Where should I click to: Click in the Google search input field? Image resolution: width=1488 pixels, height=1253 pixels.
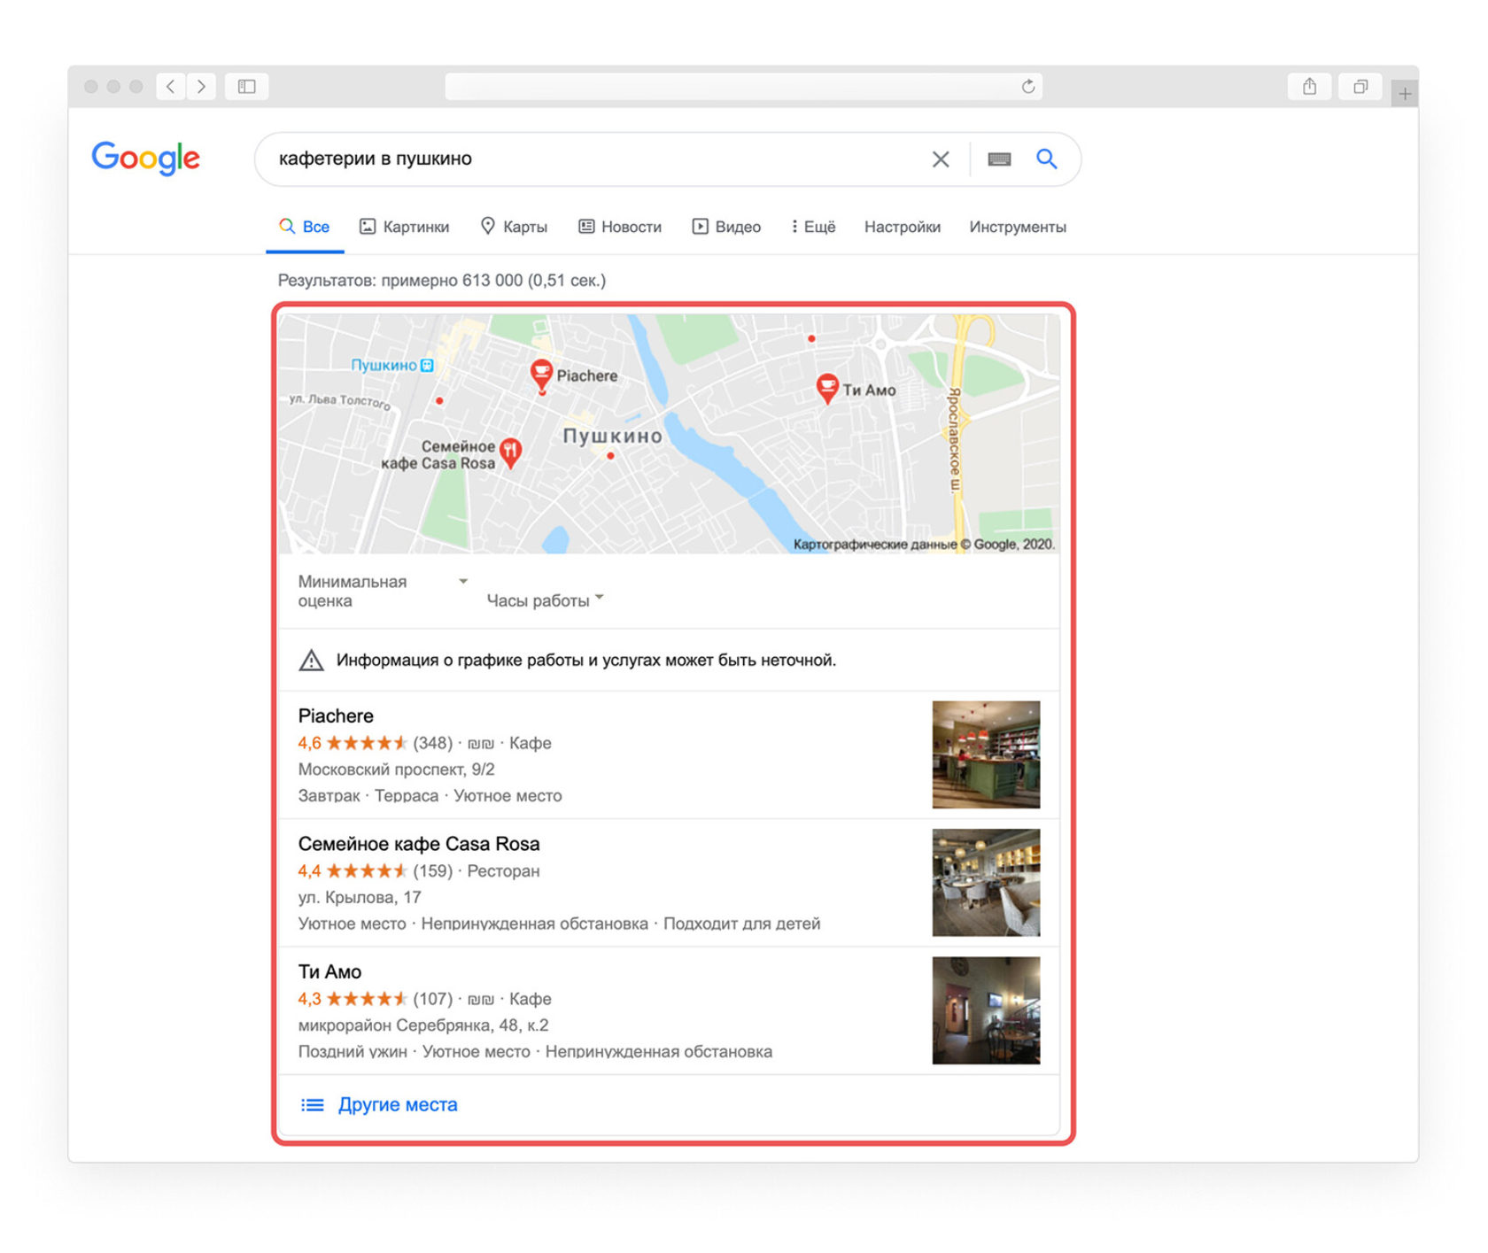click(x=585, y=159)
